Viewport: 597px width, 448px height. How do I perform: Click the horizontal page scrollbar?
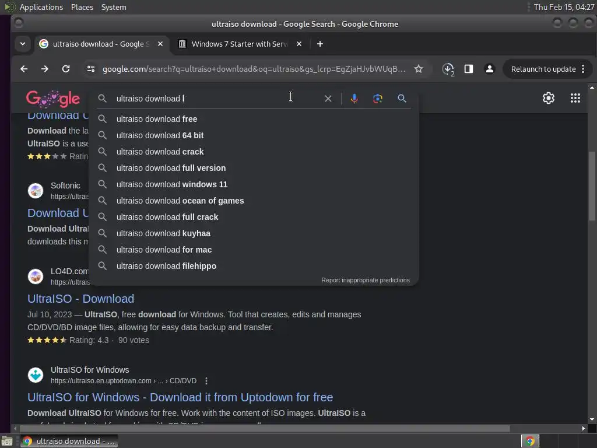click(x=265, y=429)
